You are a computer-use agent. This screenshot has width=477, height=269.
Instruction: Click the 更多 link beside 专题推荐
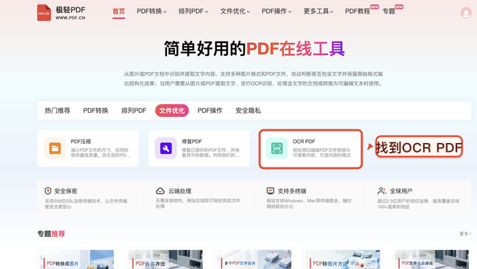465,234
